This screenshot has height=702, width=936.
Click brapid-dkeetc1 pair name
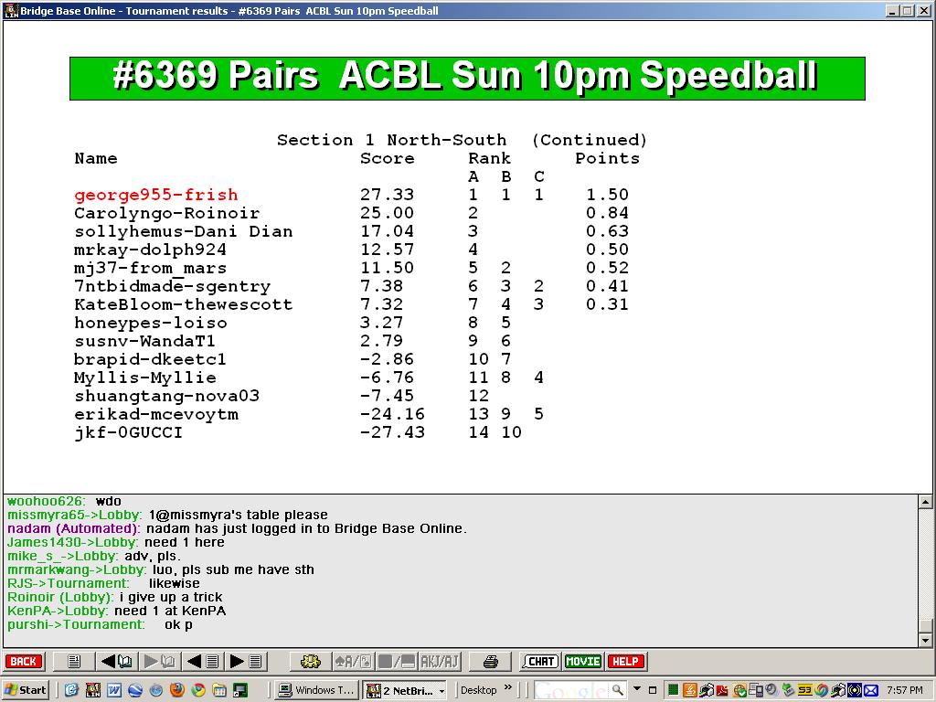[x=150, y=359]
